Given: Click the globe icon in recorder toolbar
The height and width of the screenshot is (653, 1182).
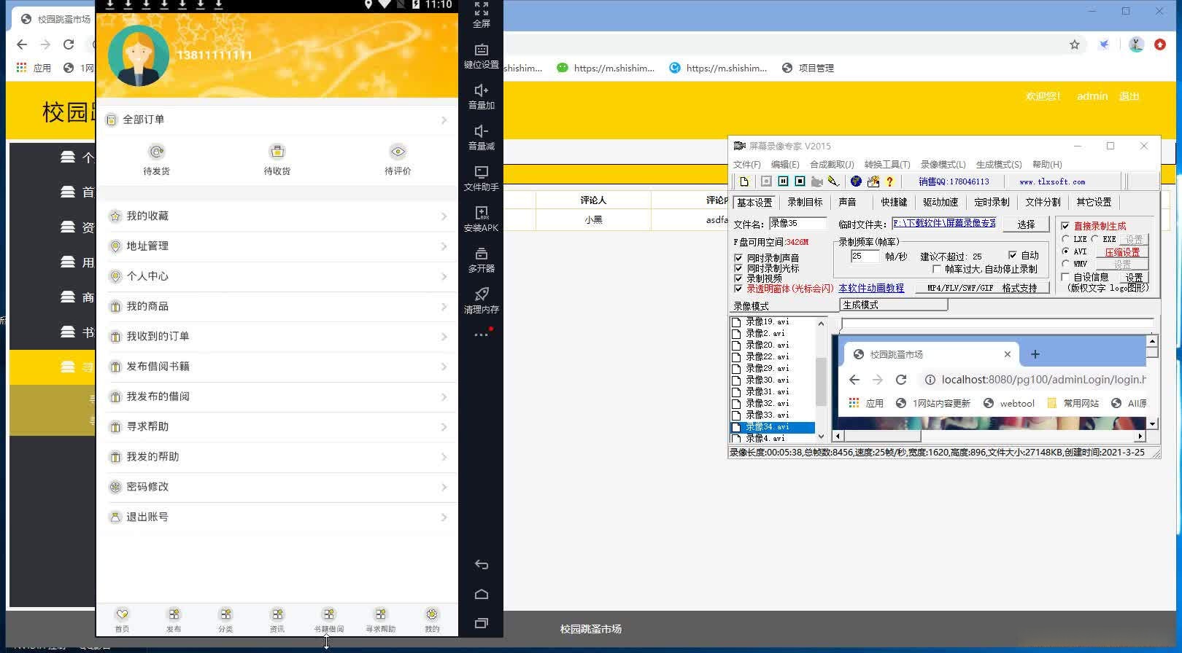Looking at the screenshot, I should pos(856,181).
